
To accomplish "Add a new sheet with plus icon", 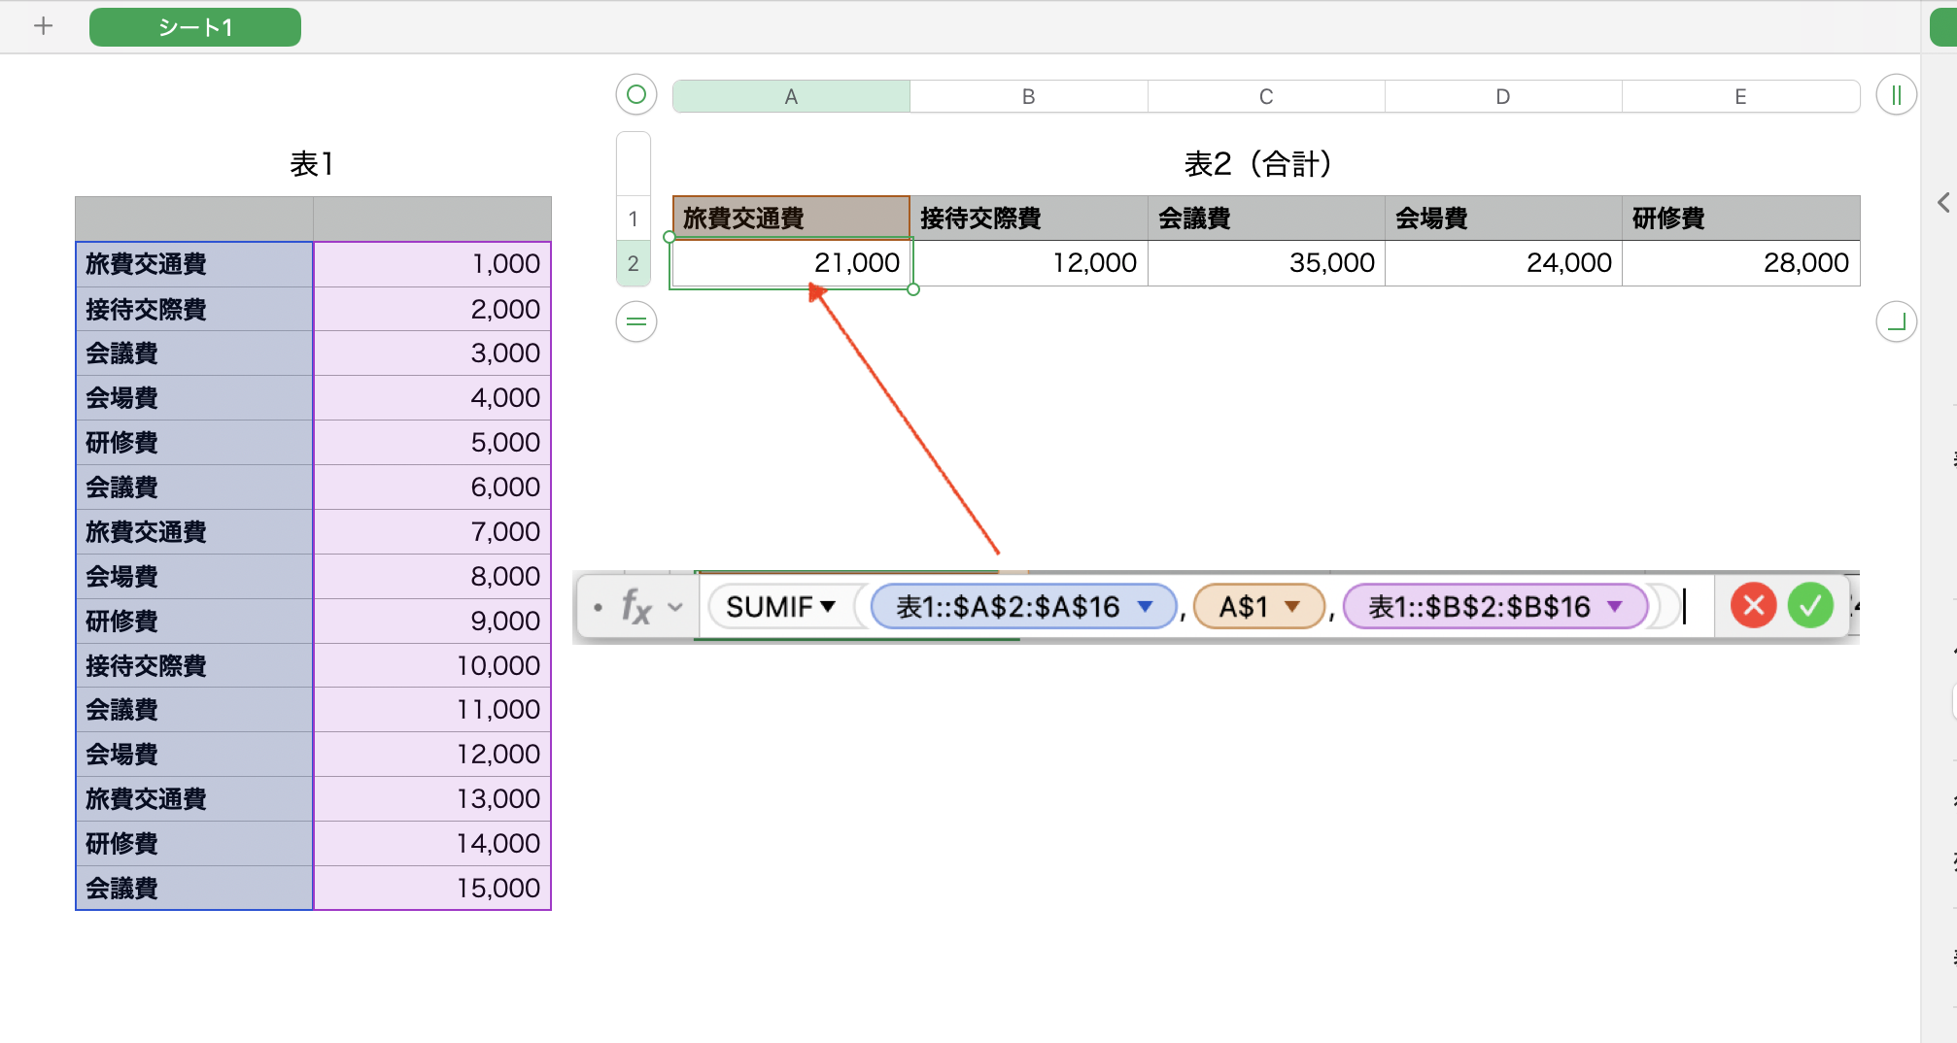I will 43,26.
